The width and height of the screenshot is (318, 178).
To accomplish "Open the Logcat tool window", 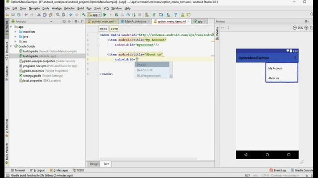I will pos(37,170).
